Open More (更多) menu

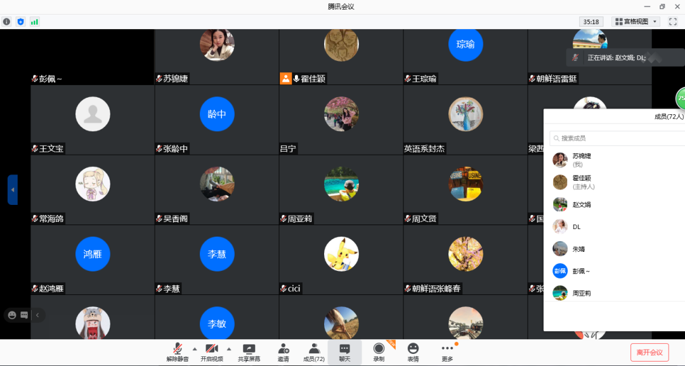pyautogui.click(x=447, y=353)
